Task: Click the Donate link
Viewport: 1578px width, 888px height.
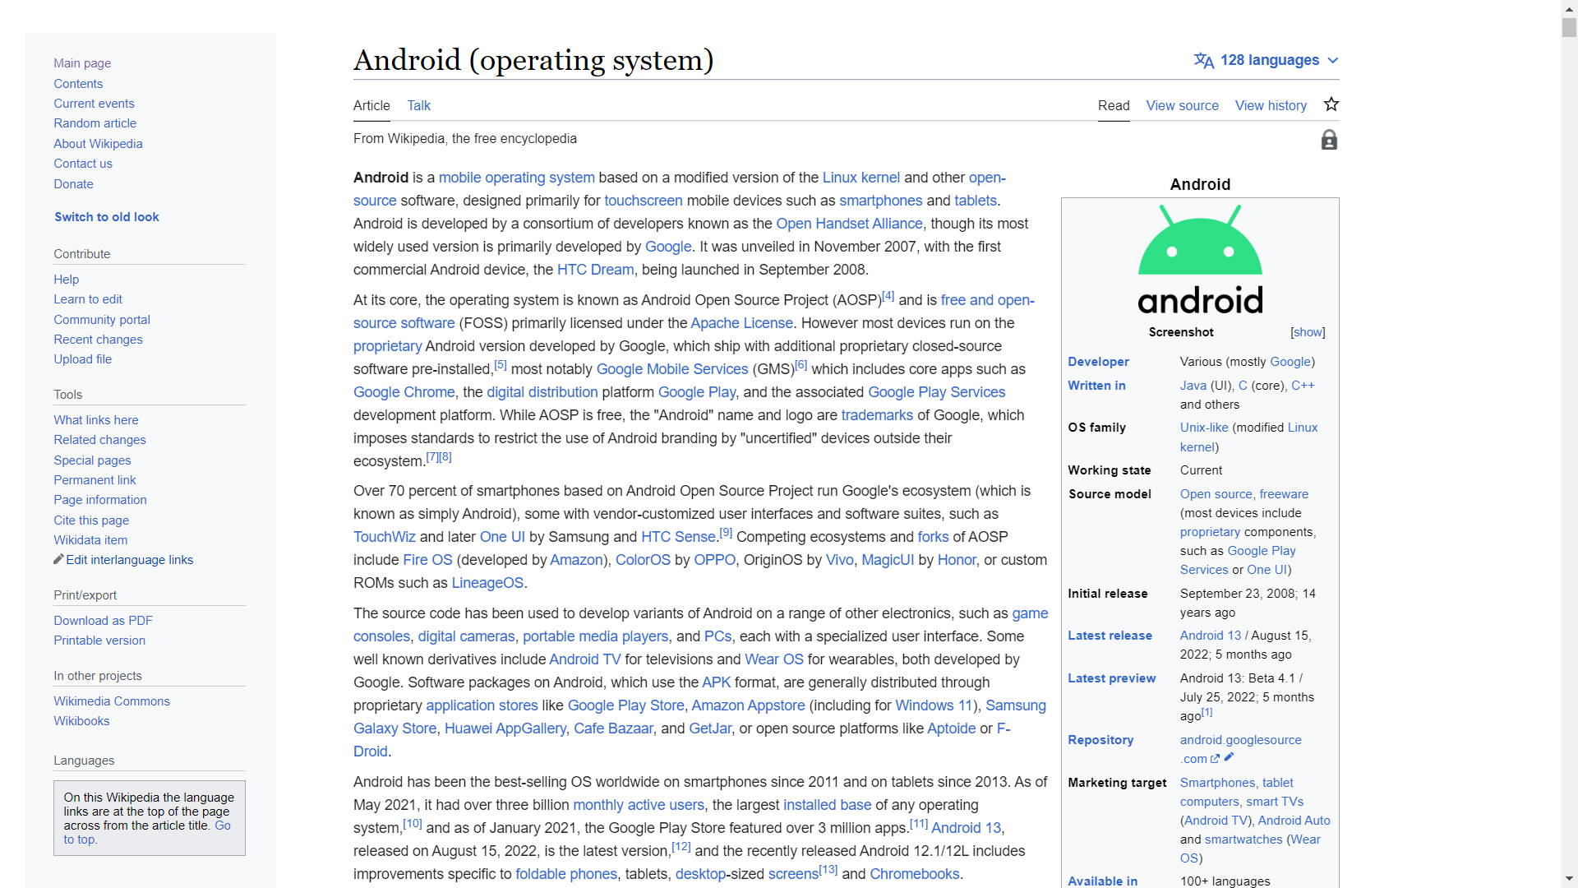Action: tap(73, 184)
